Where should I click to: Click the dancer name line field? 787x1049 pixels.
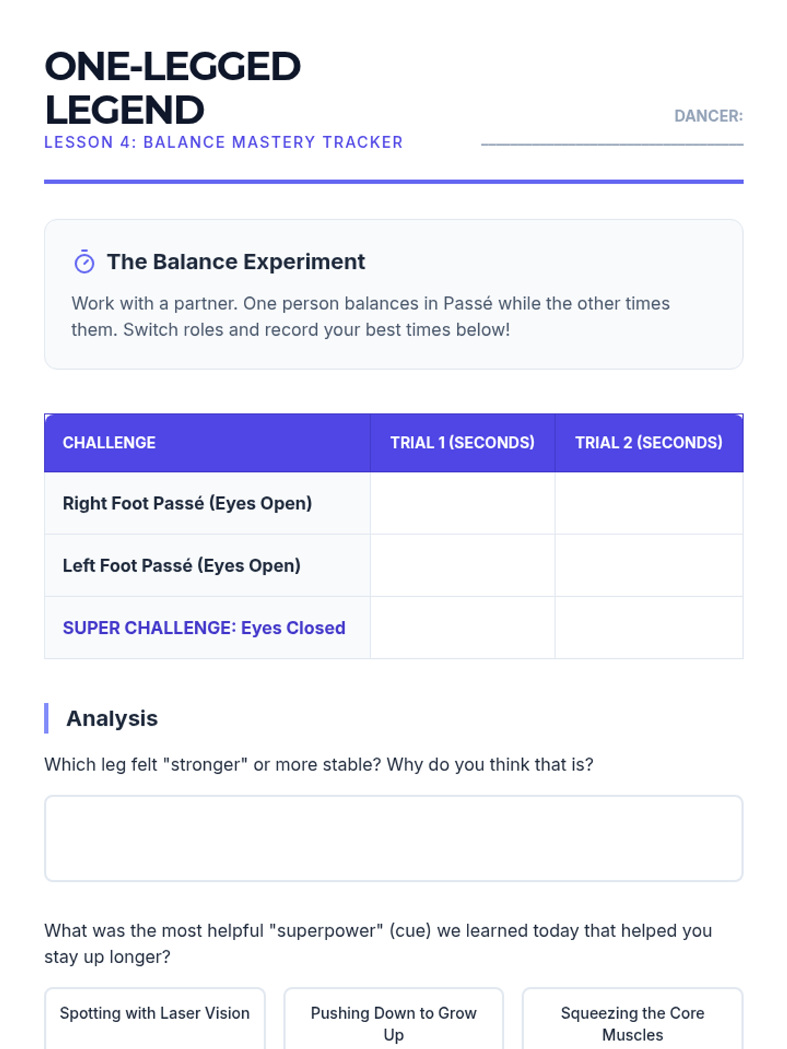tap(611, 136)
